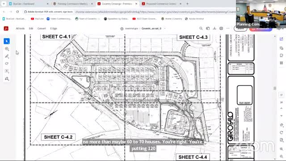Open the Video Conferencing bookmark
Viewport: 286px width, 161px height.
59,19
